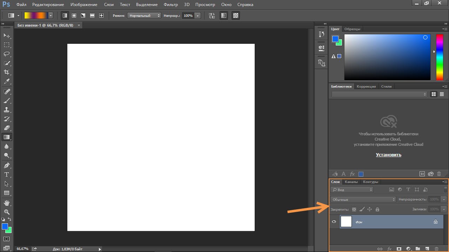449x252 pixels.
Task: Select the Move tool
Action: [x=7, y=36]
